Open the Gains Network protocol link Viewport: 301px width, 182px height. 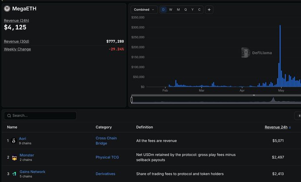(x=32, y=172)
